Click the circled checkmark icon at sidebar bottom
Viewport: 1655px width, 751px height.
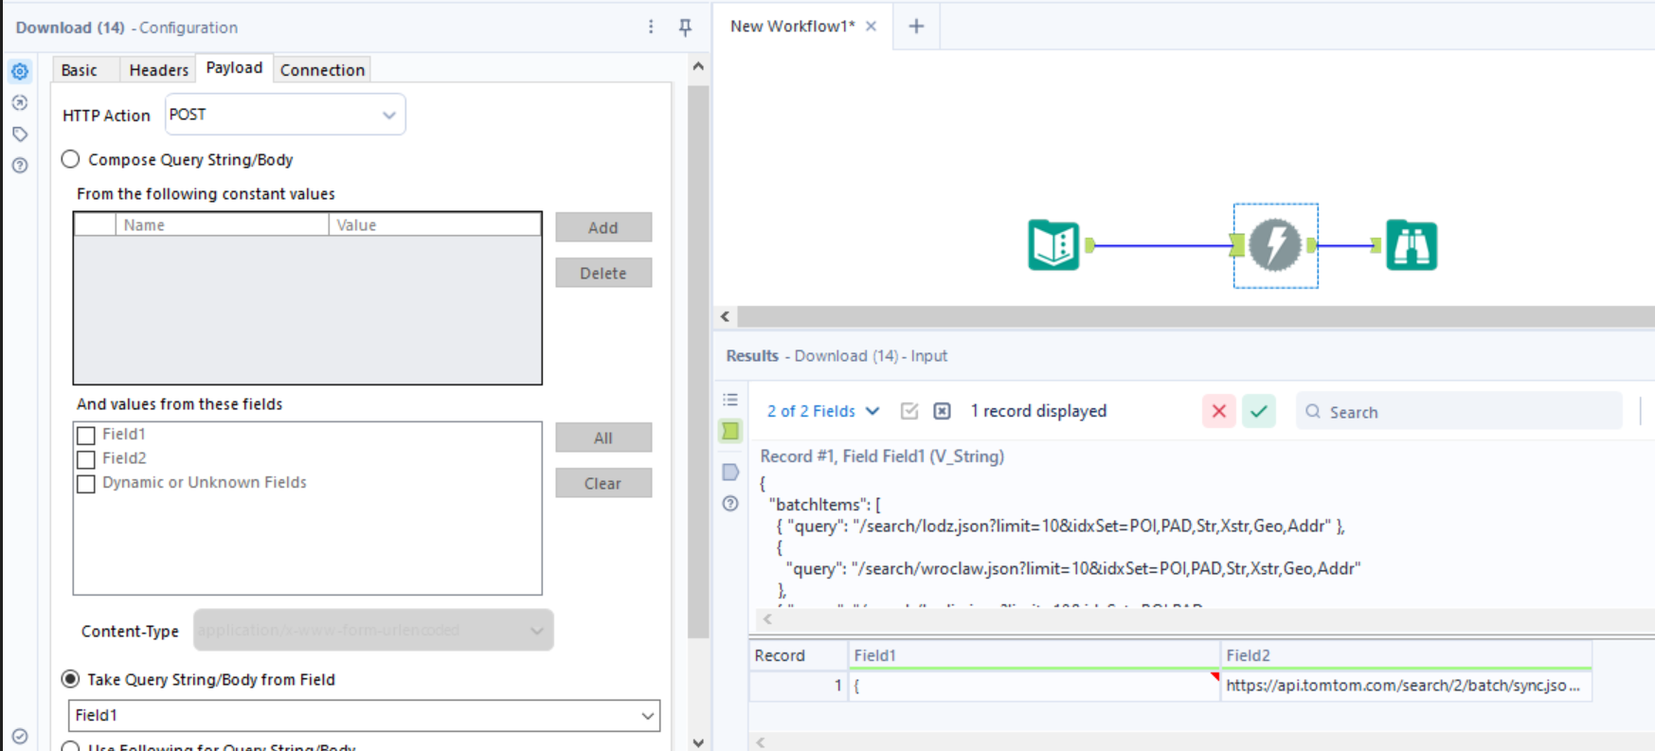(20, 736)
